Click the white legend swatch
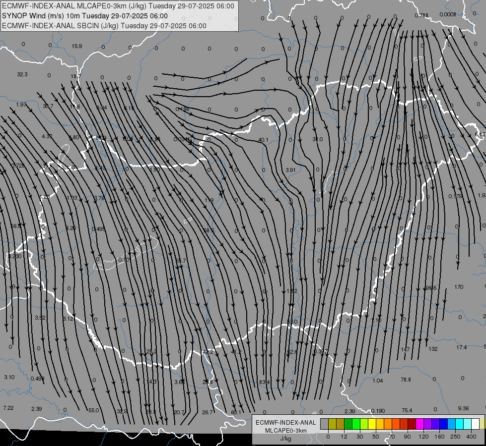486x446 pixels. coord(475,424)
